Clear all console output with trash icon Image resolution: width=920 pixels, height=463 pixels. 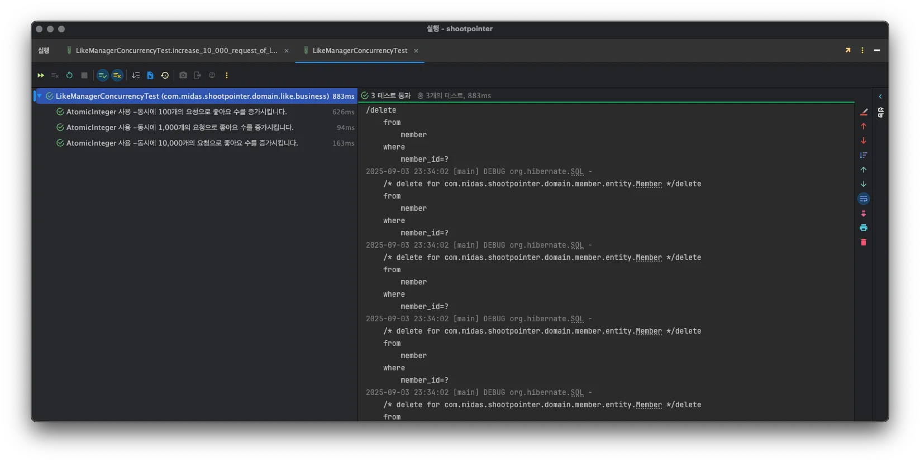pyautogui.click(x=864, y=242)
